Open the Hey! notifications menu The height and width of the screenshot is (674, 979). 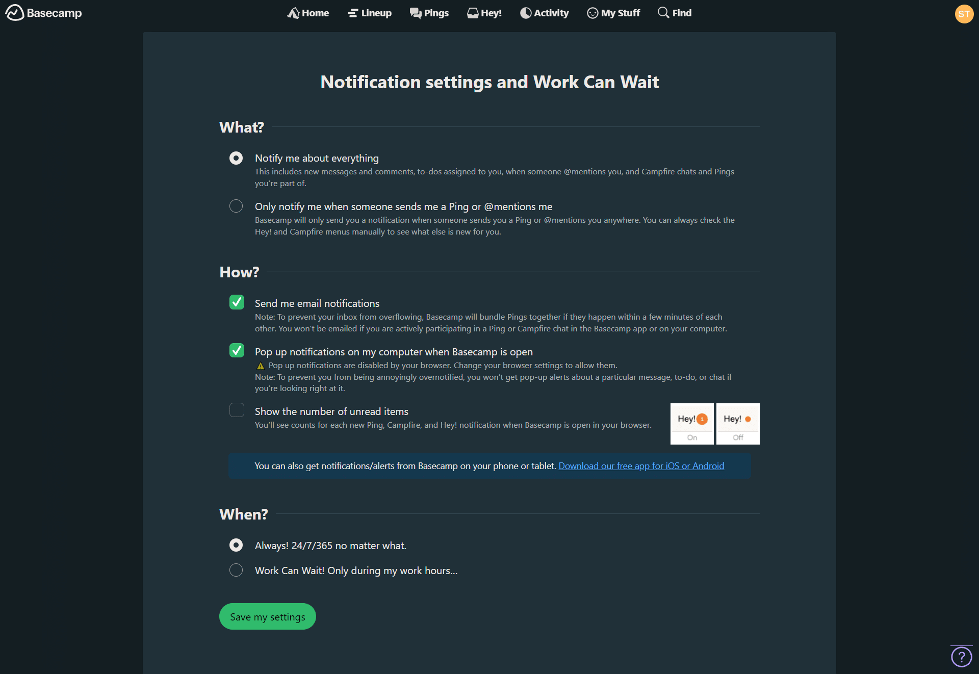click(x=484, y=13)
